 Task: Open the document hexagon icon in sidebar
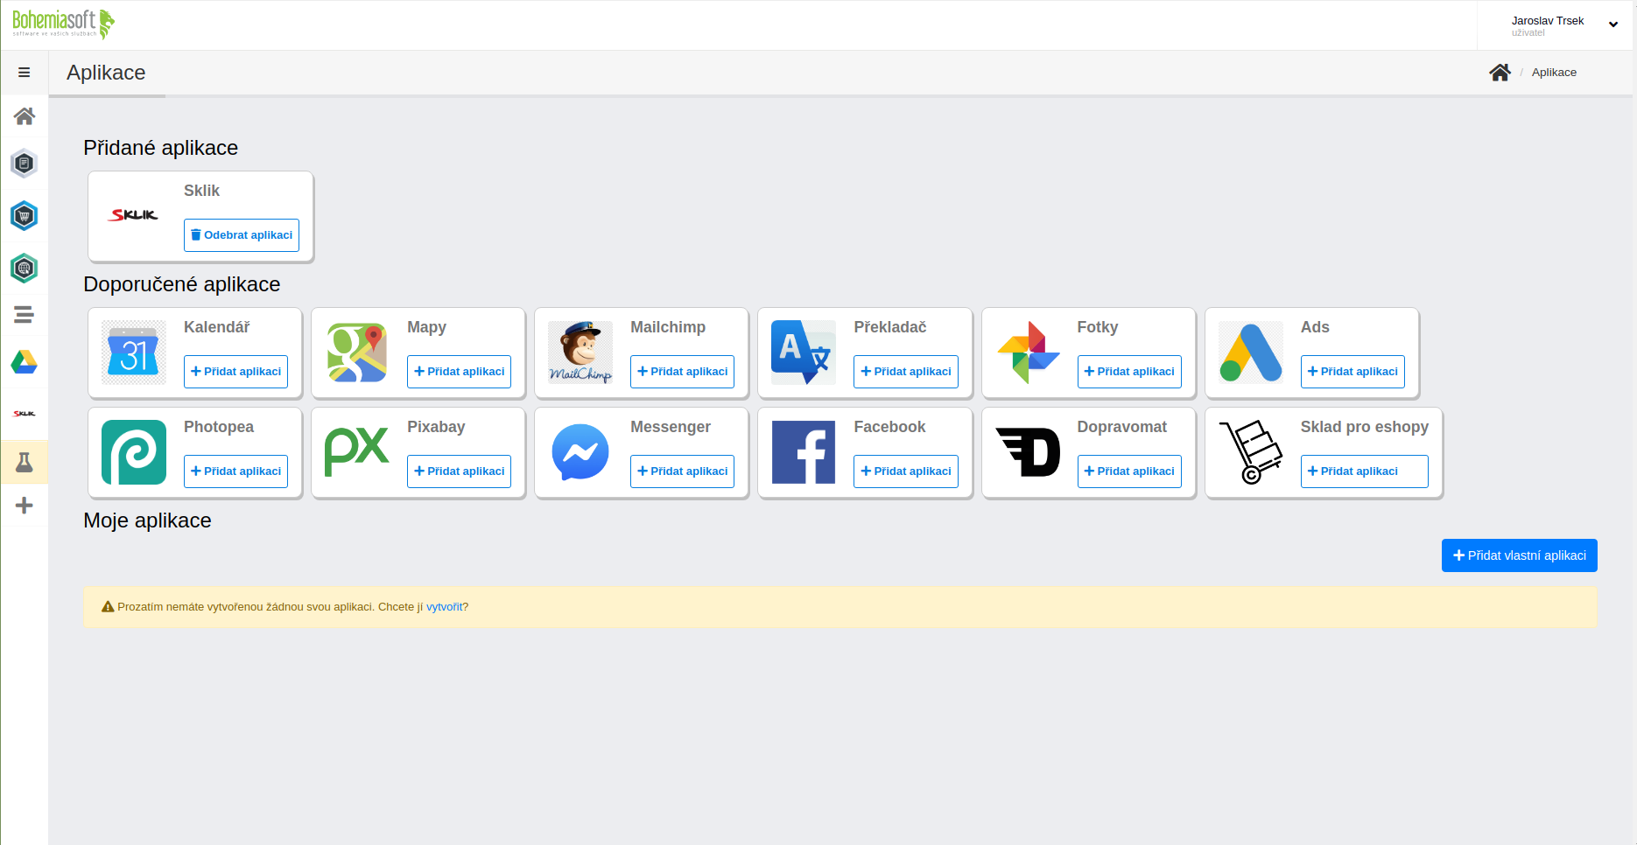click(x=25, y=164)
